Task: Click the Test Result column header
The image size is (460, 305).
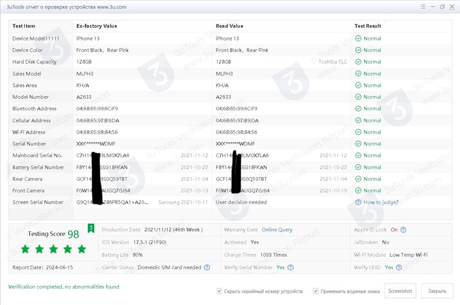Action: coord(368,26)
